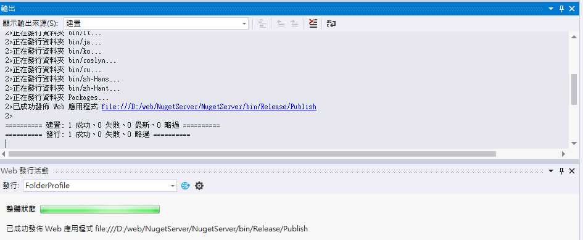Click the line '2>正在發行資料夾 bin/ja...'

(54, 42)
